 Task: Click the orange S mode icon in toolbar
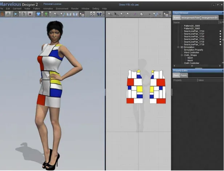pyautogui.click(x=3, y=14)
